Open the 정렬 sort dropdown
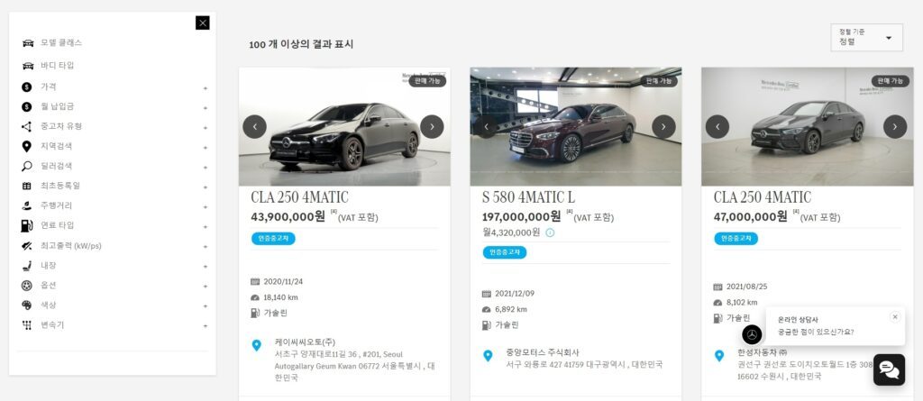The image size is (923, 401). [x=866, y=38]
